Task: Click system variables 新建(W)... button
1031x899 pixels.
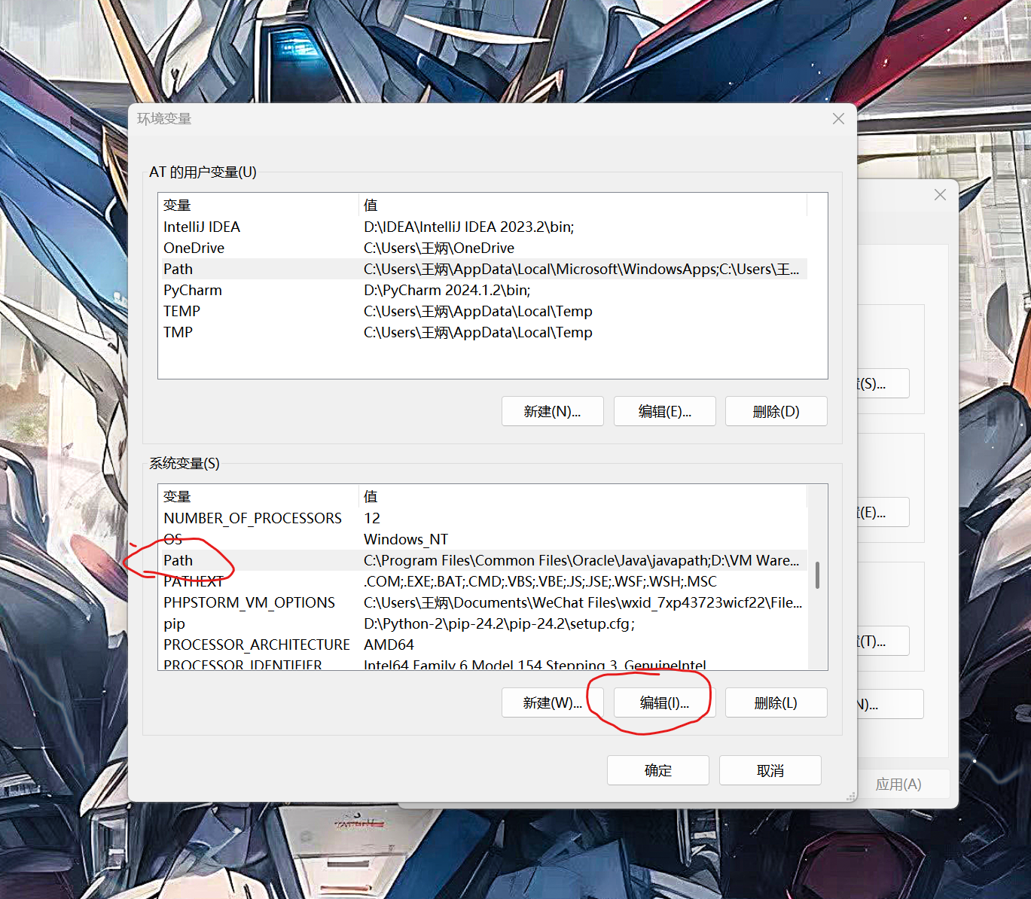Action: [553, 702]
